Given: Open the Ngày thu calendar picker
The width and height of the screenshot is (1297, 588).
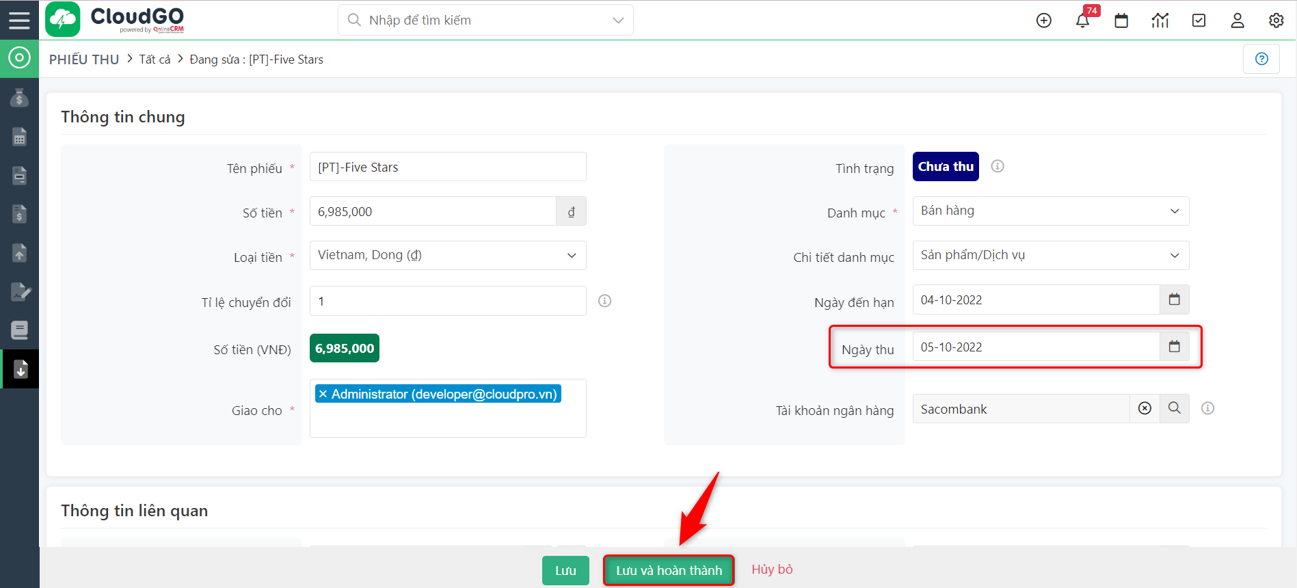Looking at the screenshot, I should point(1174,347).
